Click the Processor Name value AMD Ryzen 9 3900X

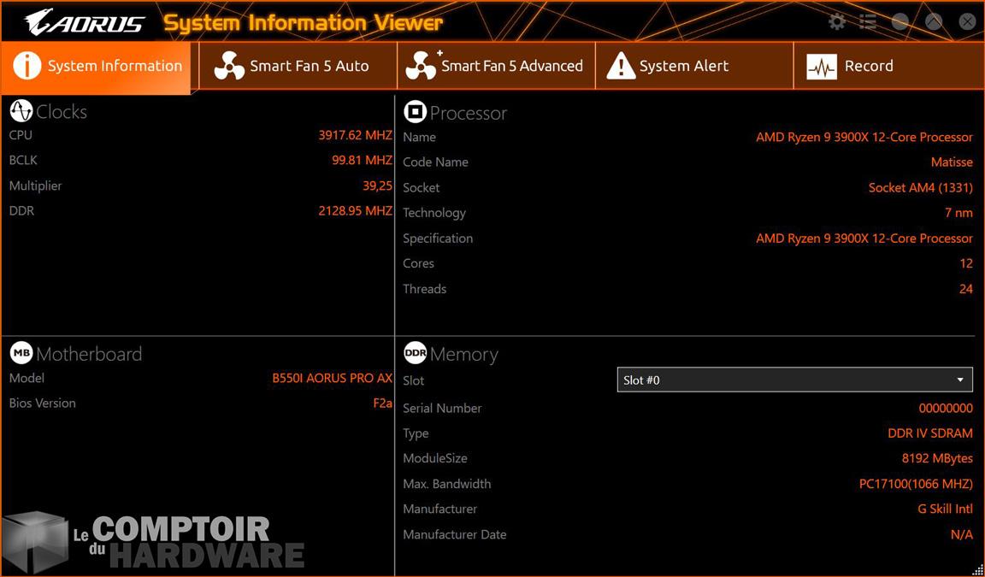[864, 137]
